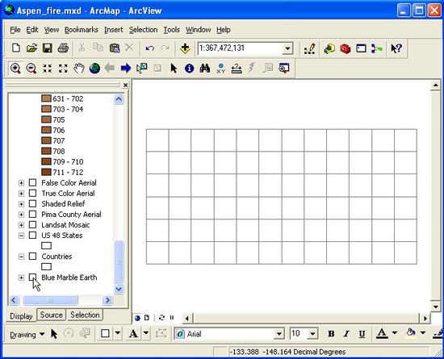The width and height of the screenshot is (444, 359).
Task: Select the Pan hand tool
Action: click(x=79, y=69)
